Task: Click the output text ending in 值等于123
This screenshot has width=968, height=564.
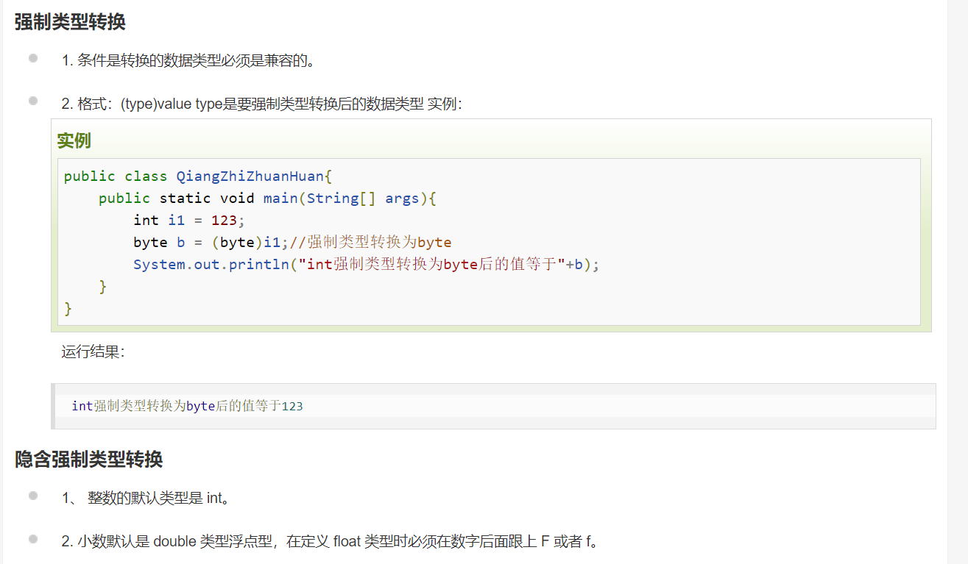Action: click(x=187, y=406)
